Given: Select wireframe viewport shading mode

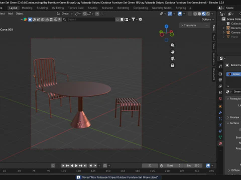Looking at the screenshot, I should [x=195, y=14].
